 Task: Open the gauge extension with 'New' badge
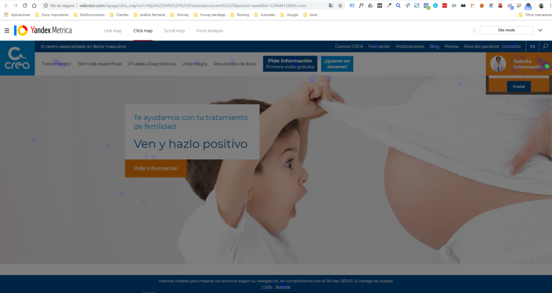point(528,6)
